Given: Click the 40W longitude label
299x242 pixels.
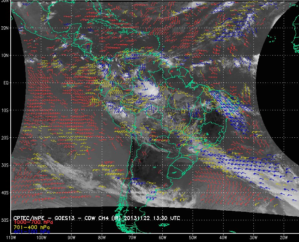Looking at the screenshot, I should pos(223,238).
